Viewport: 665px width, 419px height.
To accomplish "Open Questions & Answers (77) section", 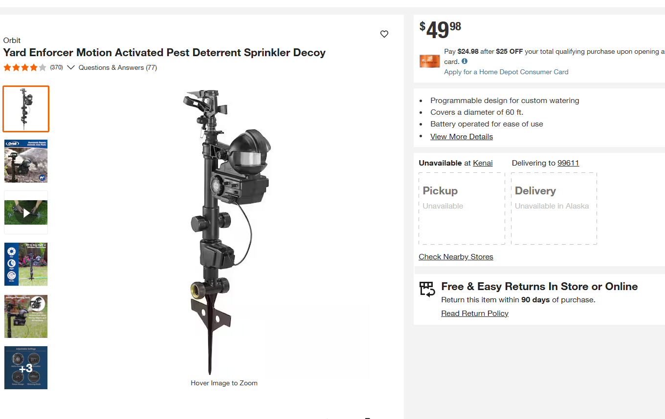I will [118, 67].
